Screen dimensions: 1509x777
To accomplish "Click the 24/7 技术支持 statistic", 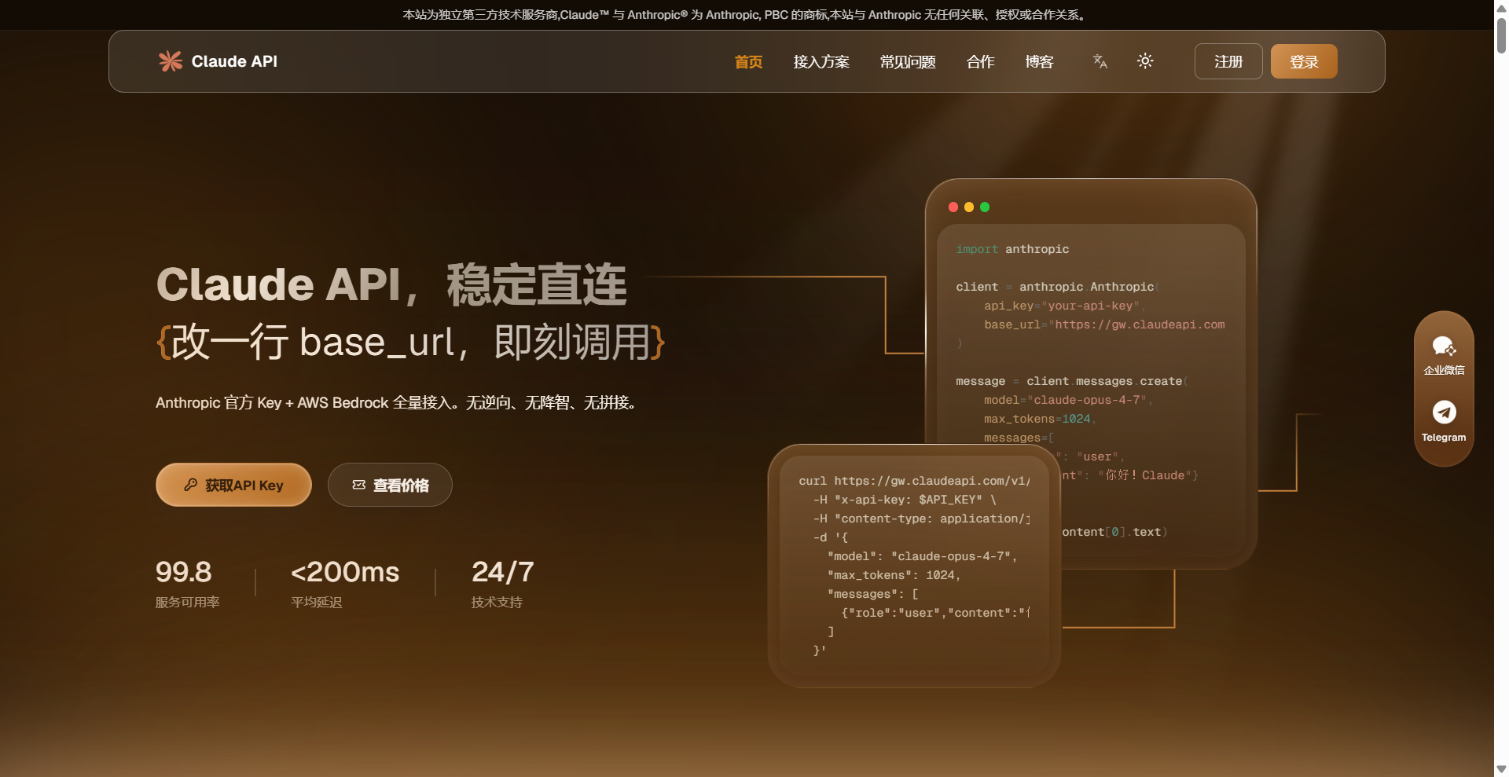I will [x=503, y=583].
